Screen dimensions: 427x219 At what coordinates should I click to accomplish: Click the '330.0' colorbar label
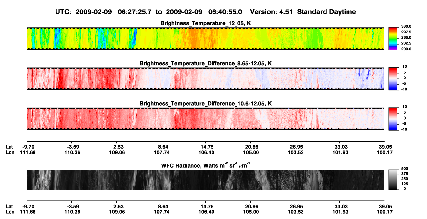(x=406, y=26)
